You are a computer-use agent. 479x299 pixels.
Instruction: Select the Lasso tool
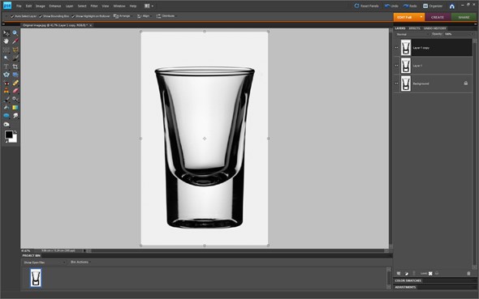15,49
